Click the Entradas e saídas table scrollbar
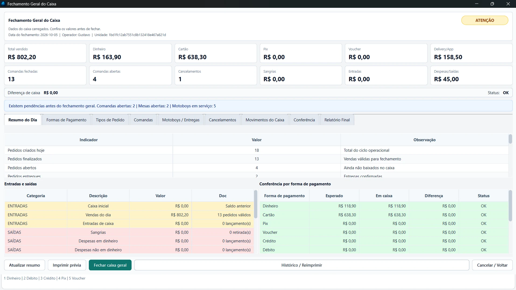 pos(255,204)
